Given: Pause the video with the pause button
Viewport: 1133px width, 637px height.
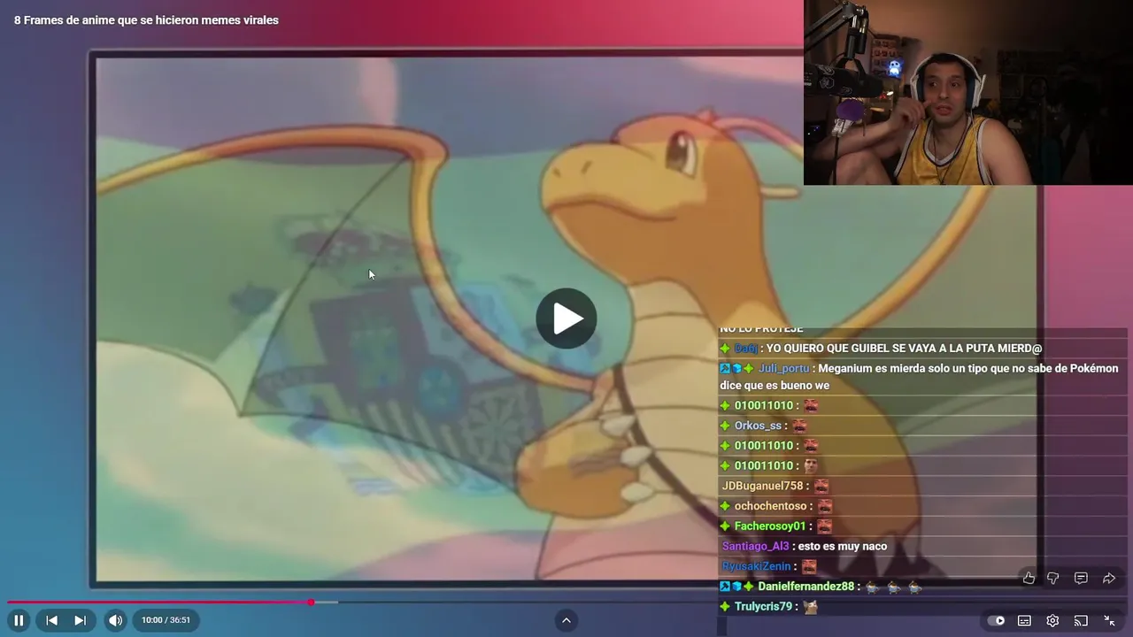Looking at the screenshot, I should (x=19, y=620).
